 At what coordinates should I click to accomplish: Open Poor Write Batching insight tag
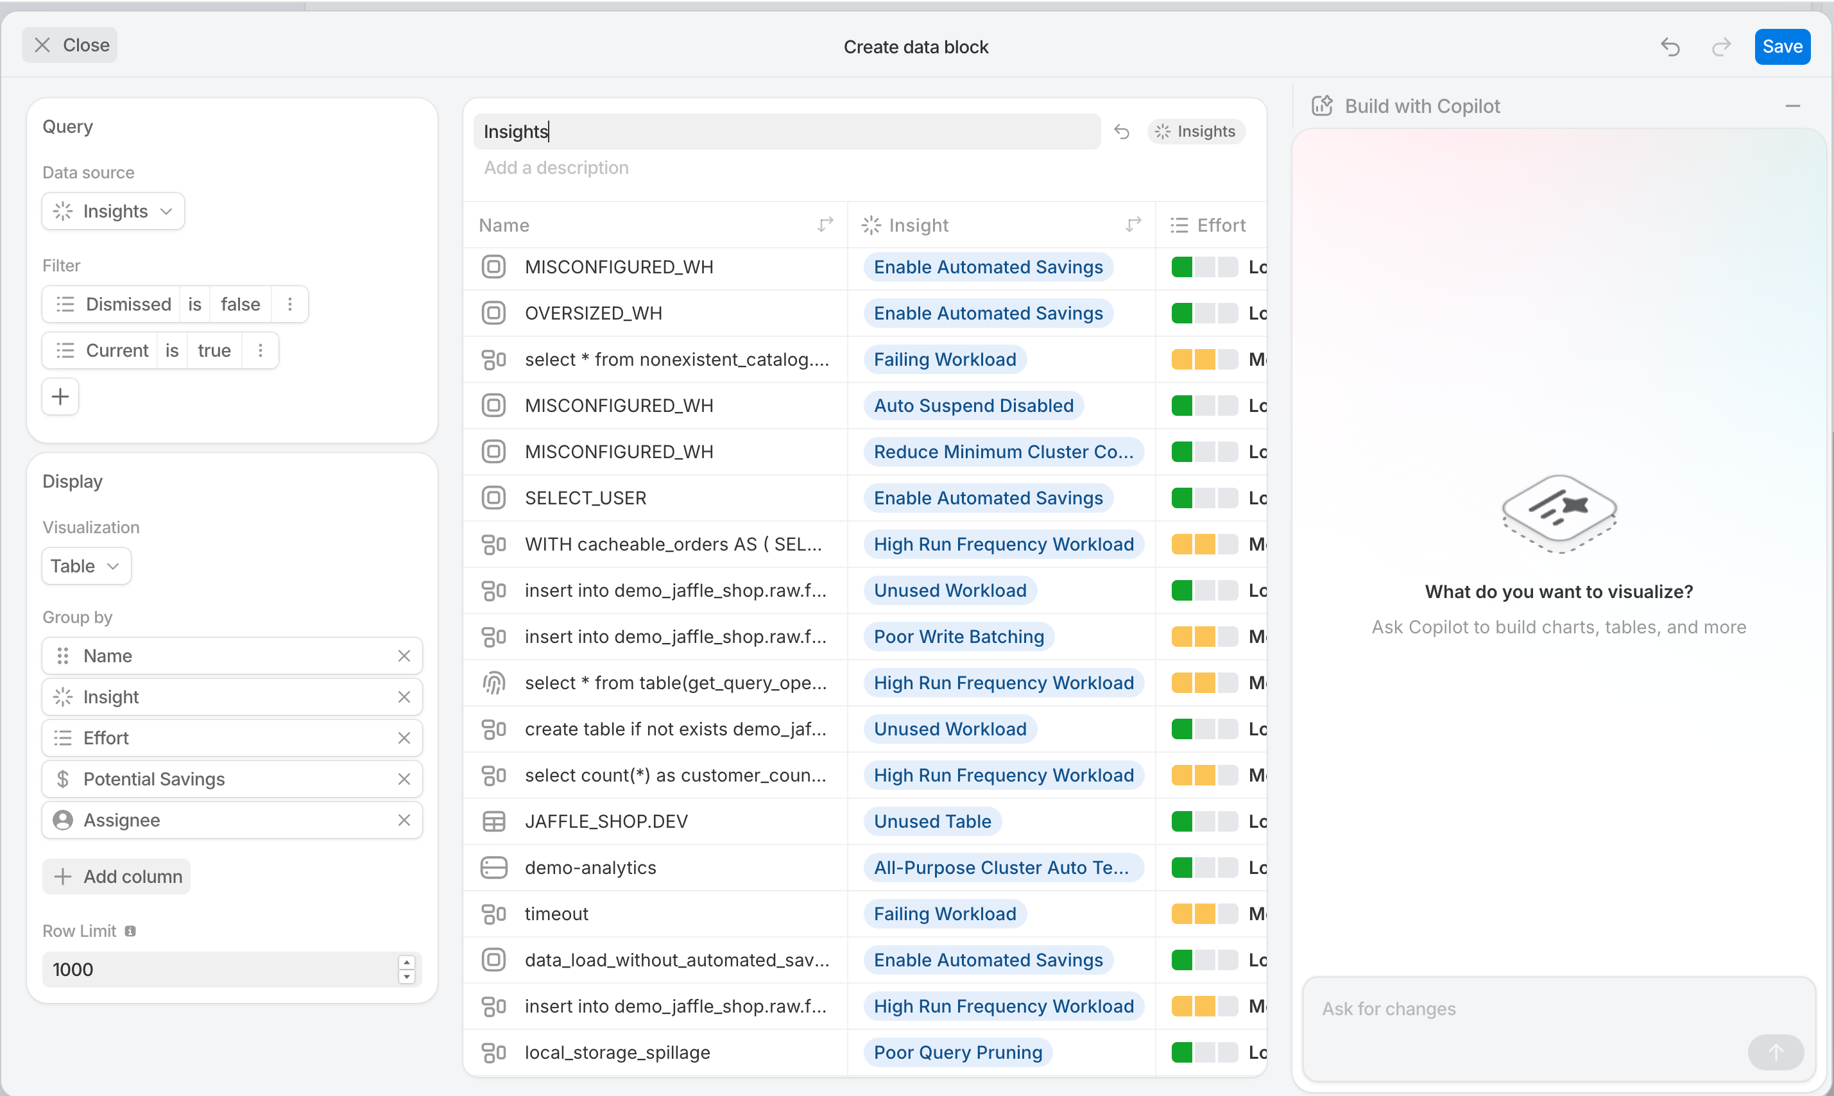point(959,637)
